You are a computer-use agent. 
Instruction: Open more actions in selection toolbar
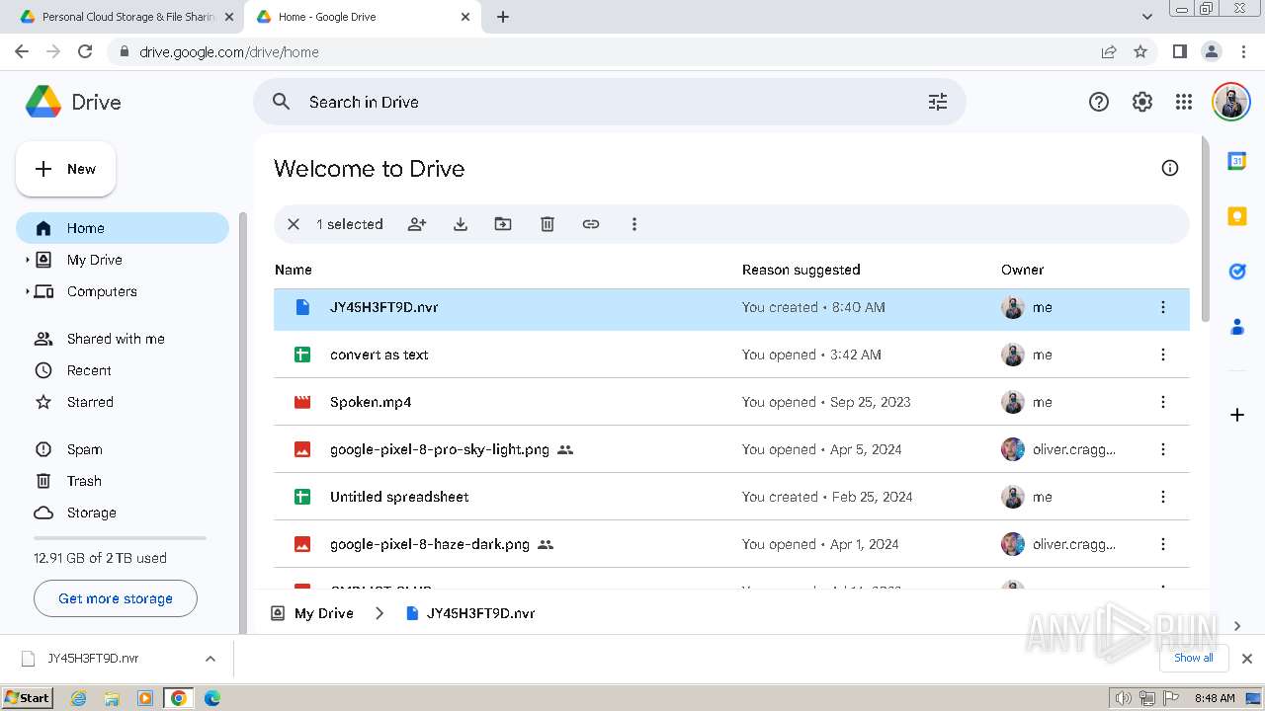coord(634,224)
